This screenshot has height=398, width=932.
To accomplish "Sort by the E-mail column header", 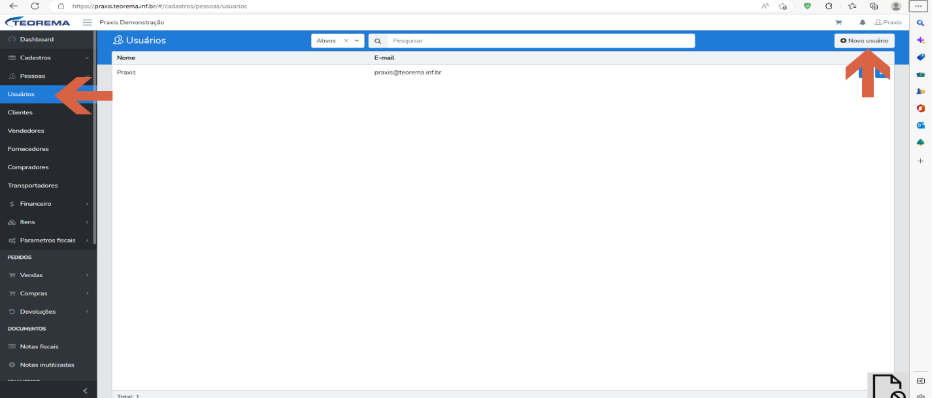I will 384,58.
